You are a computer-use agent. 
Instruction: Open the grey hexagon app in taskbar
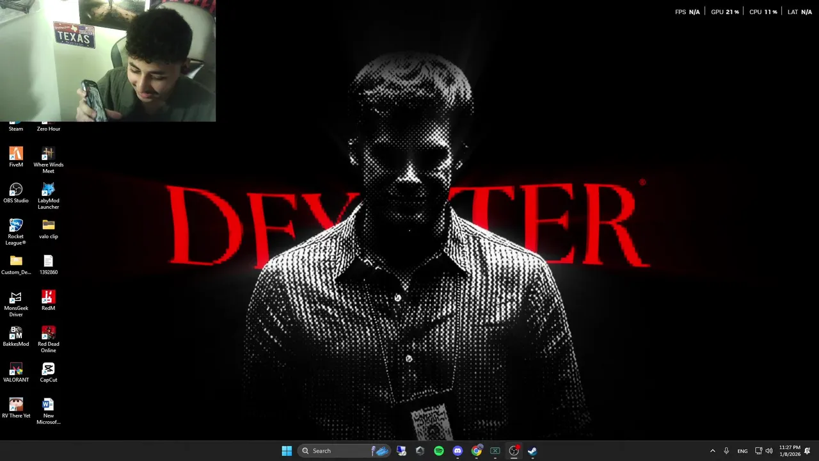(420, 451)
